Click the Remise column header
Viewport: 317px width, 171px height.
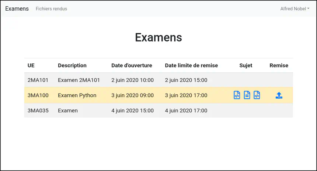coord(279,65)
